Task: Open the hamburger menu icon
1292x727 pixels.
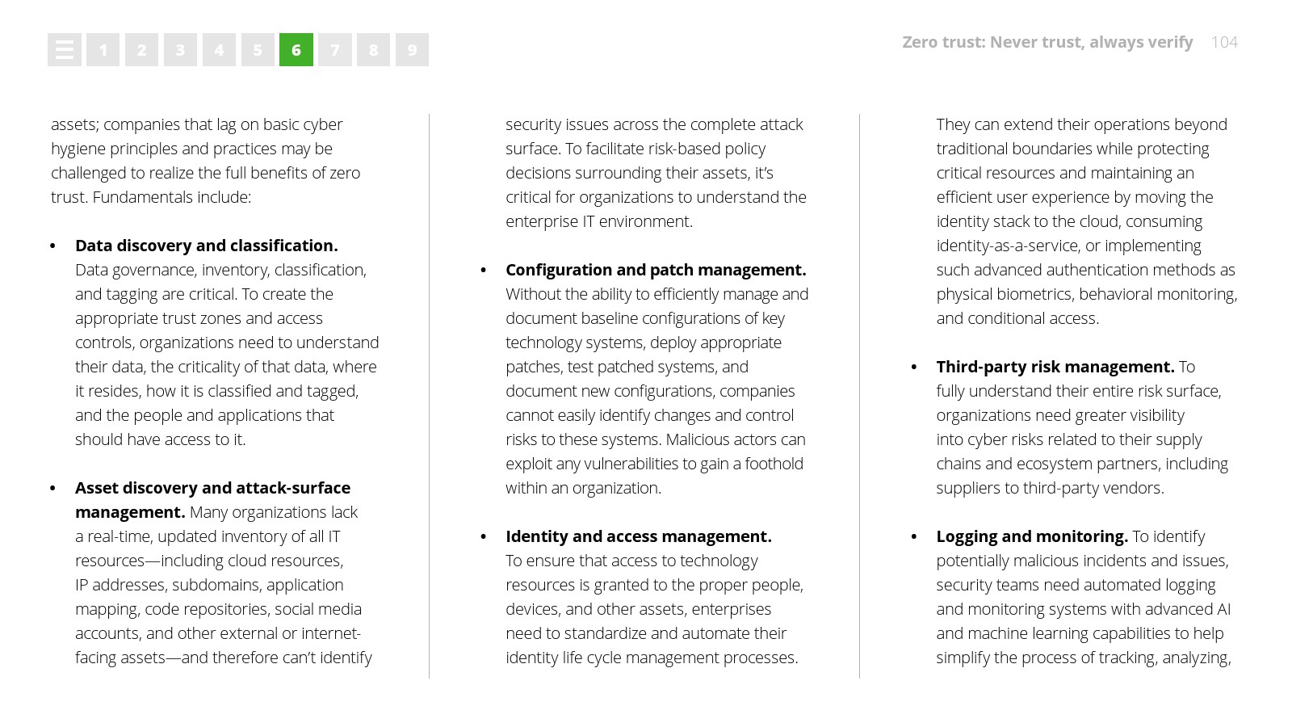Action: (x=64, y=50)
